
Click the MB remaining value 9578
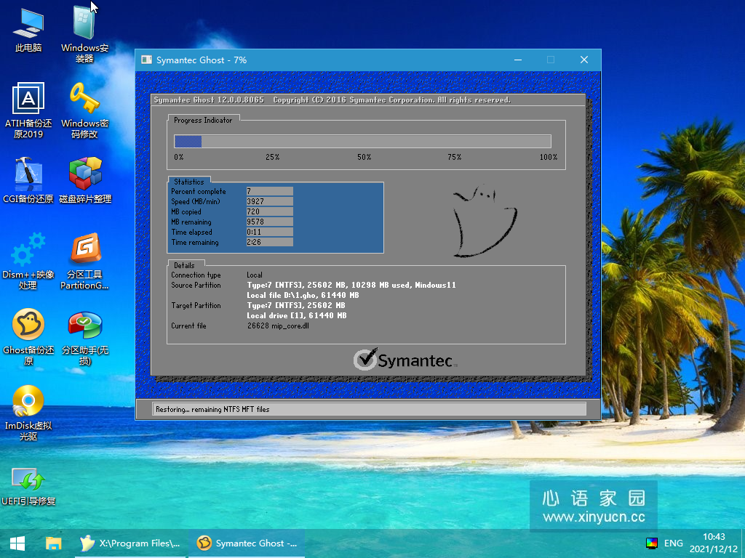(x=269, y=222)
